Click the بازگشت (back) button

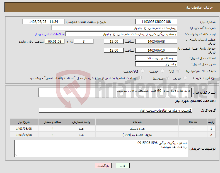click(103, 165)
